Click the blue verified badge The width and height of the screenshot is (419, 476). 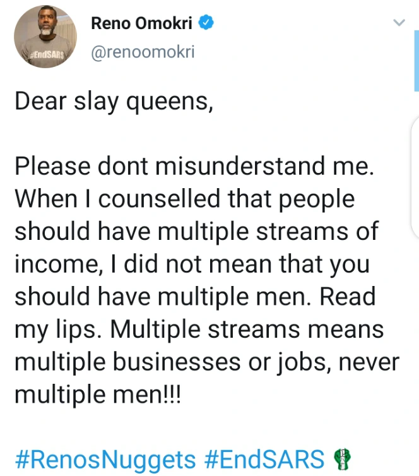click(x=206, y=23)
